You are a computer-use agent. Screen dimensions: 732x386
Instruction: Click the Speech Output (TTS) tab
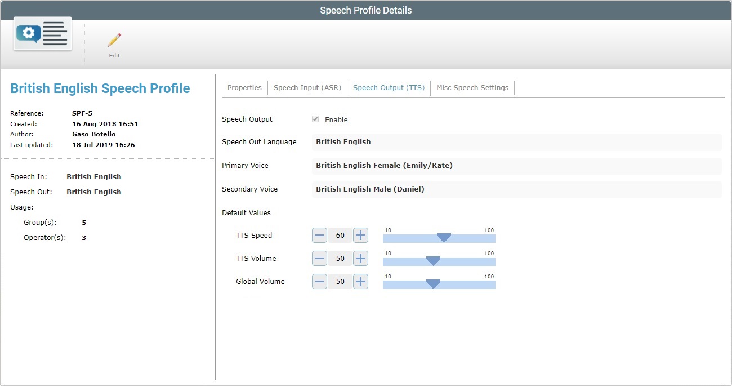click(389, 87)
